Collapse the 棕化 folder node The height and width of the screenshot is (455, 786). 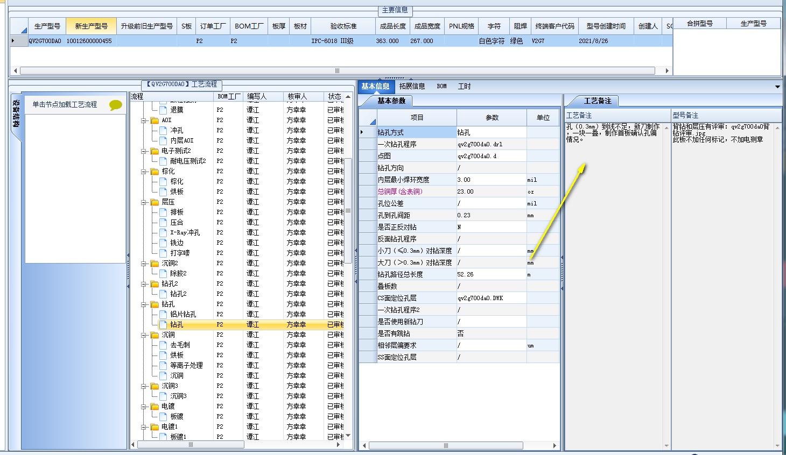(x=144, y=171)
